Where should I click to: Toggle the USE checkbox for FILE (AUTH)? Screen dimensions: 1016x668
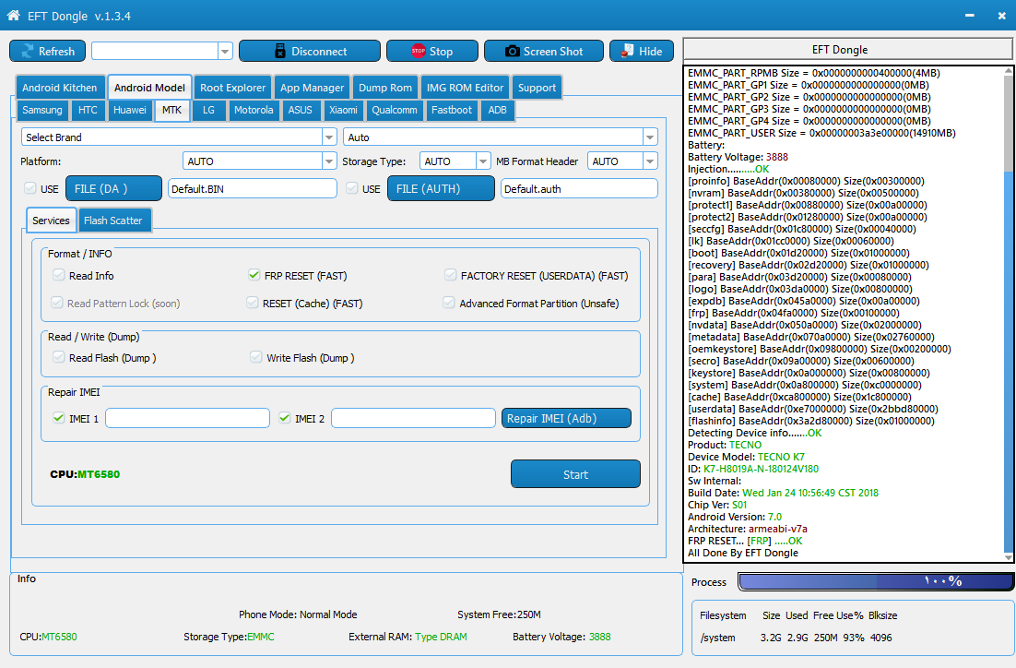click(x=352, y=188)
